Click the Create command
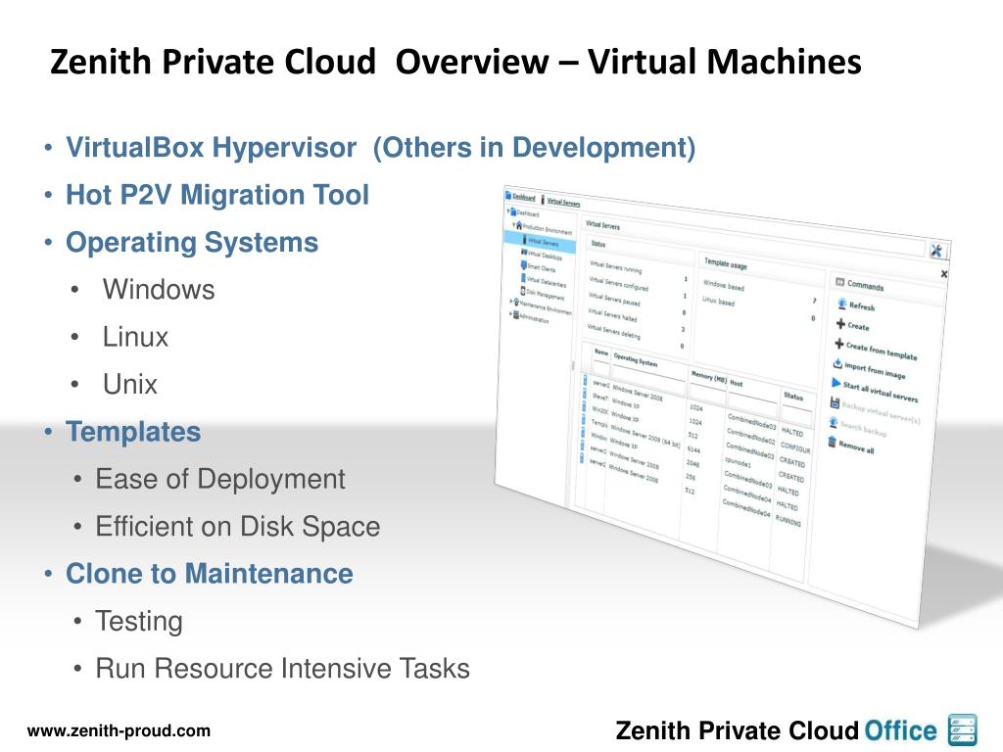The height and width of the screenshot is (752, 1003). 858,326
